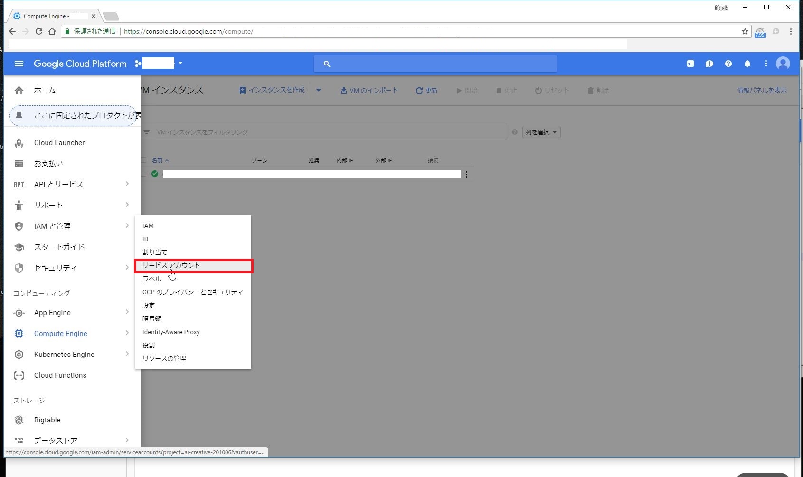Screen dimensions: 803x477
Task: Open the notifications bell
Action: (x=747, y=64)
